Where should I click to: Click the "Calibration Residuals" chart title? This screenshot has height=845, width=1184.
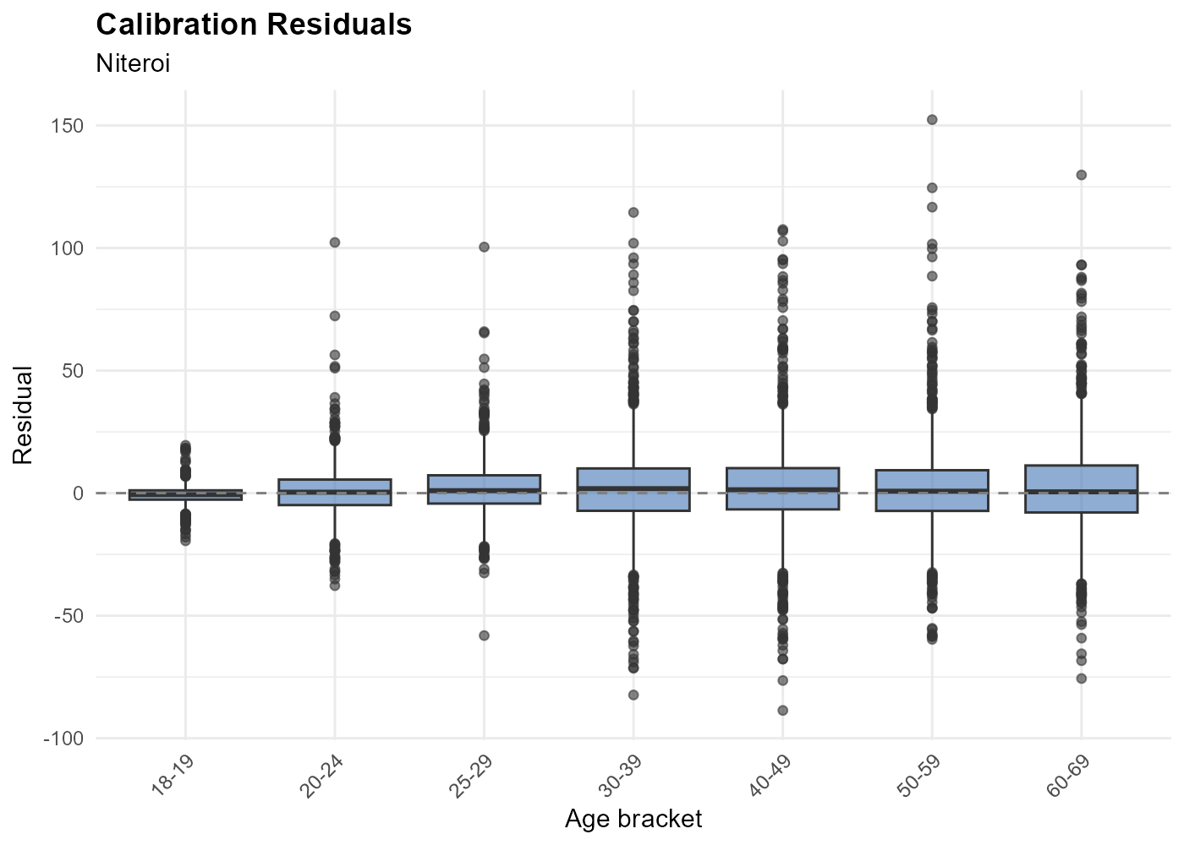254,25
